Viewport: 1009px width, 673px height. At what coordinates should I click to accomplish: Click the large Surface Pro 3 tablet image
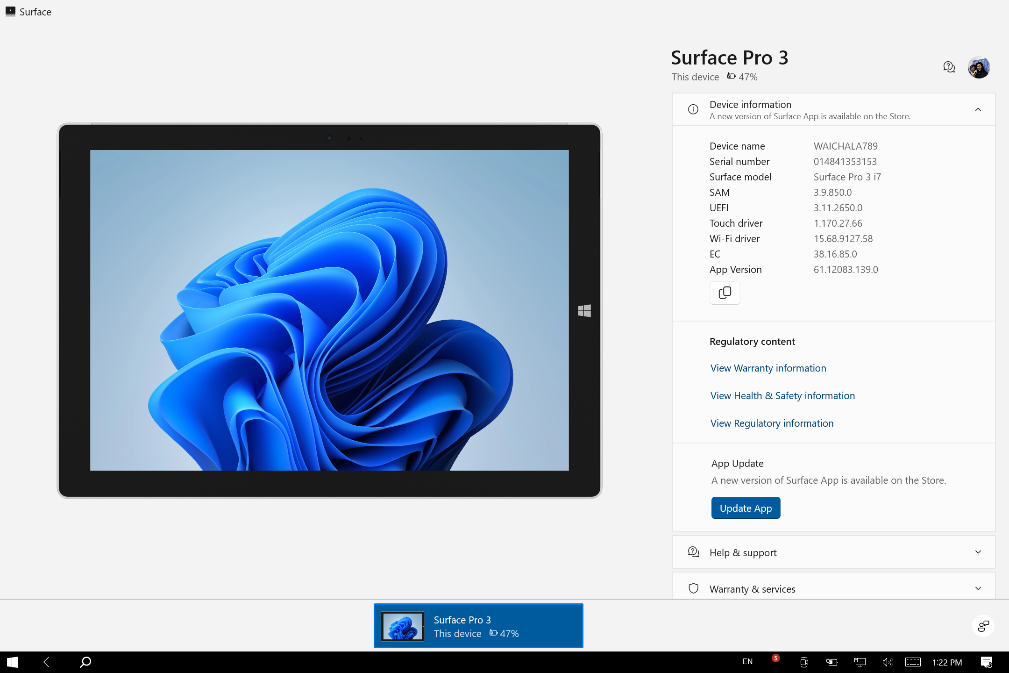pos(329,310)
